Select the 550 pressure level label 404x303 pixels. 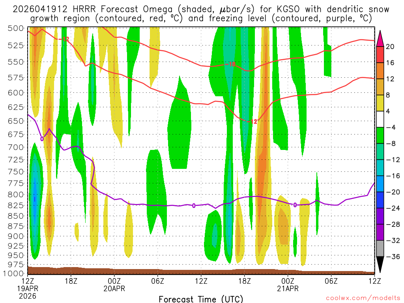click(x=16, y=62)
